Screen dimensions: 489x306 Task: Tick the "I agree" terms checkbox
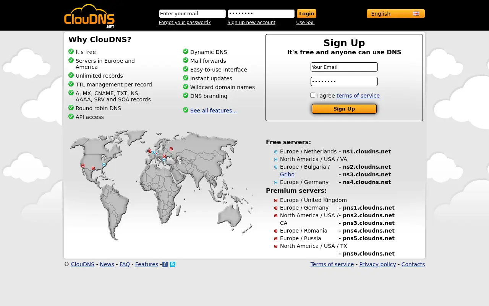coord(313,95)
